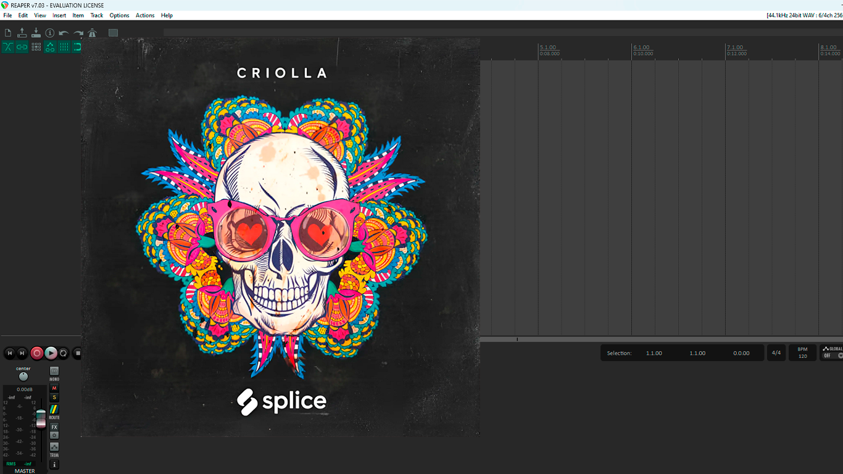Open the Options menu
This screenshot has height=474, width=843.
click(119, 15)
